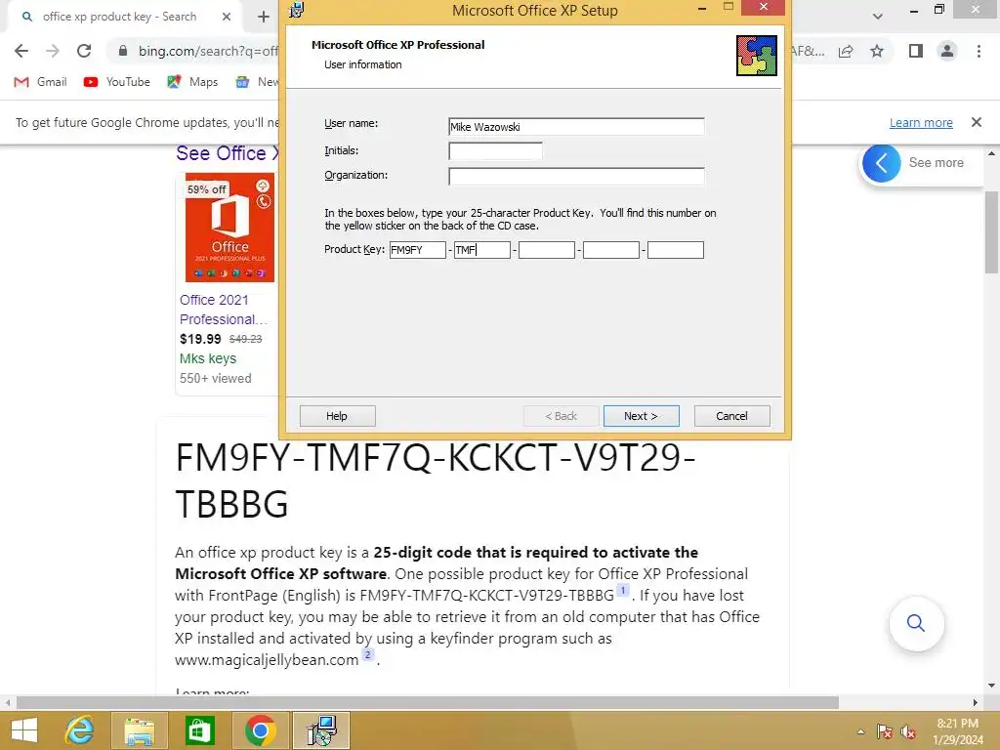Open Action Center flag icon

(x=884, y=731)
